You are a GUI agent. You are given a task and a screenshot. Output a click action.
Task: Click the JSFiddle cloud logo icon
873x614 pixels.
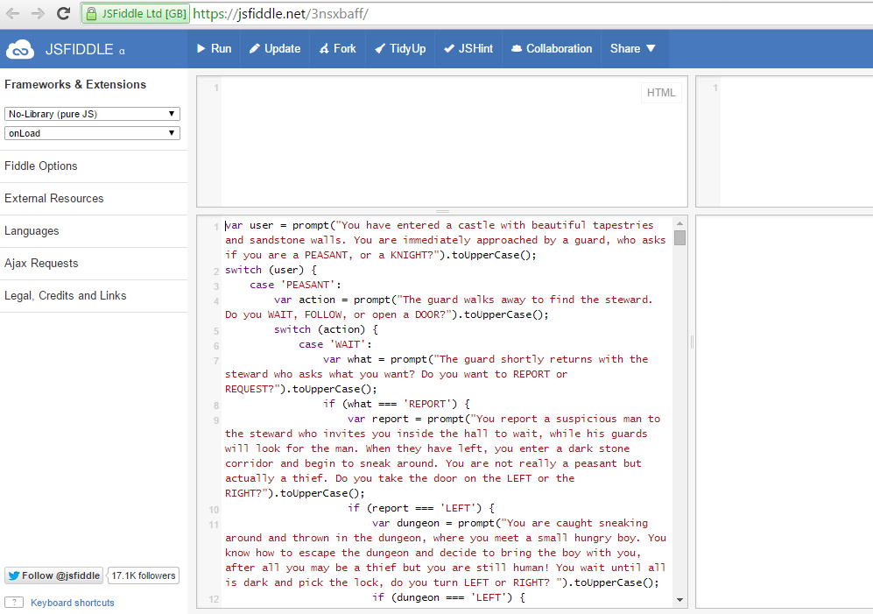click(20, 49)
